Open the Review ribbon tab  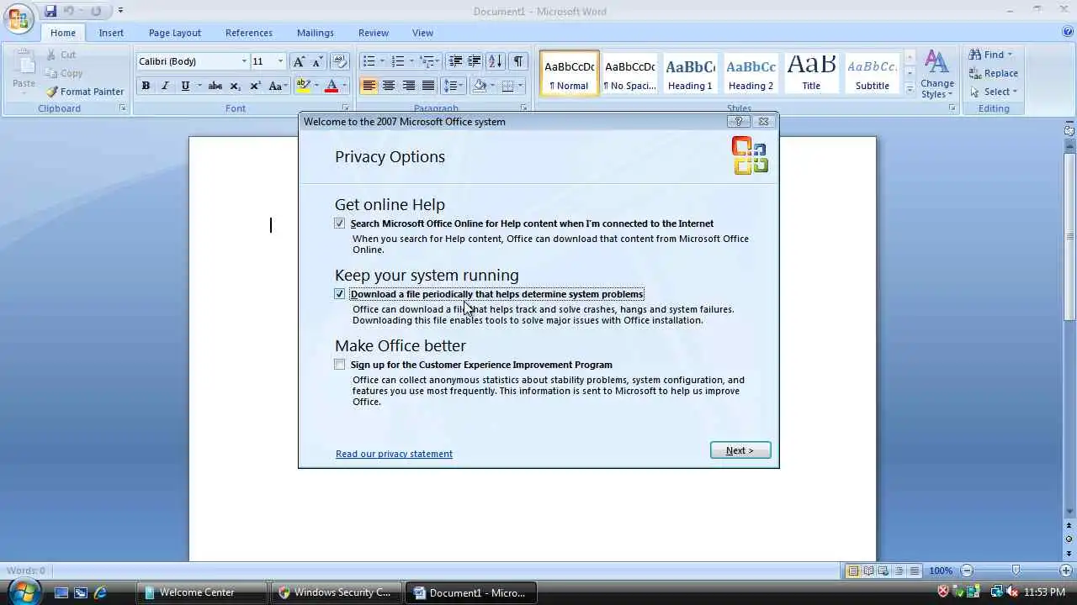(374, 33)
